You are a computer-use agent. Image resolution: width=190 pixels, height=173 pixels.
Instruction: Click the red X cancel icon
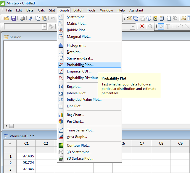[x=142, y=27]
